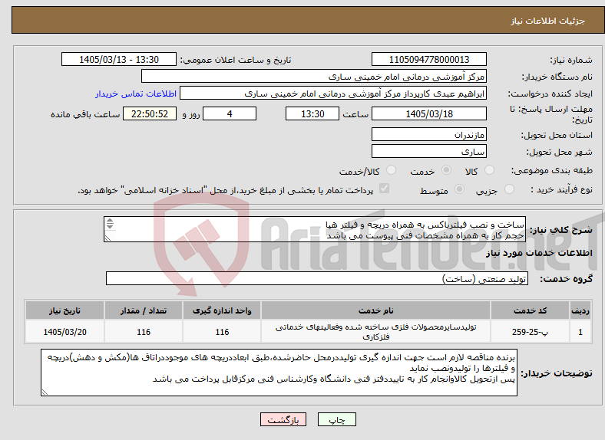Click the چاپ (print) button
605x440 pixels.
(336, 419)
